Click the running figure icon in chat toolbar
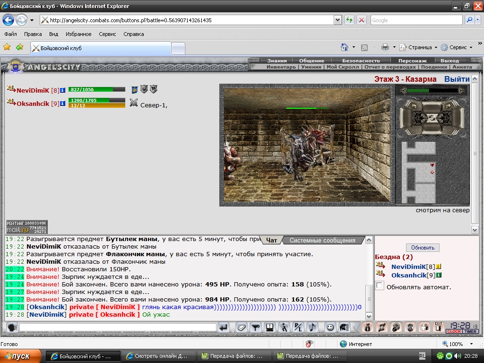The height and width of the screenshot is (363, 484). [284, 327]
